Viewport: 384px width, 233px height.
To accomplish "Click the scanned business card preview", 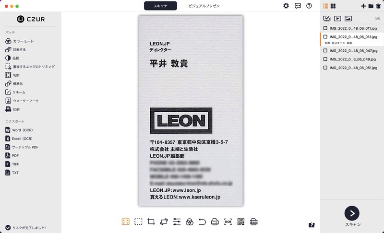I will pos(191,111).
